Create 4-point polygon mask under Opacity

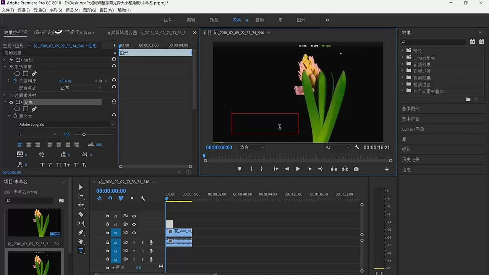[26, 74]
